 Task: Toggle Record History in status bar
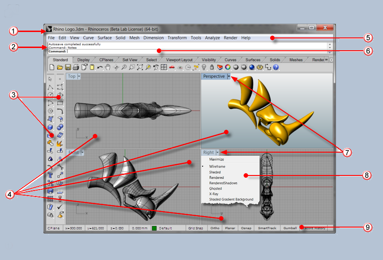coord(314,228)
